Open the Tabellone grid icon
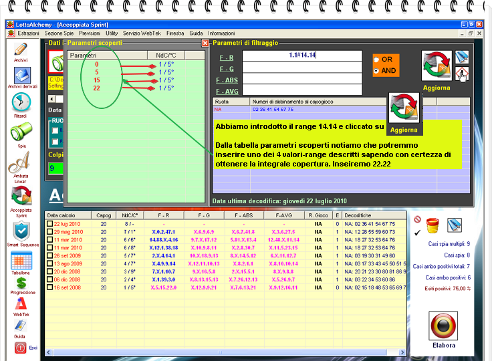The image size is (492, 361). coord(21,261)
